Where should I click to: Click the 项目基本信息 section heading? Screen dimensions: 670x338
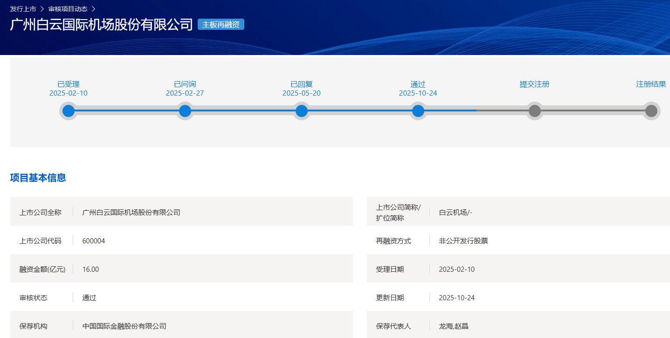point(38,178)
